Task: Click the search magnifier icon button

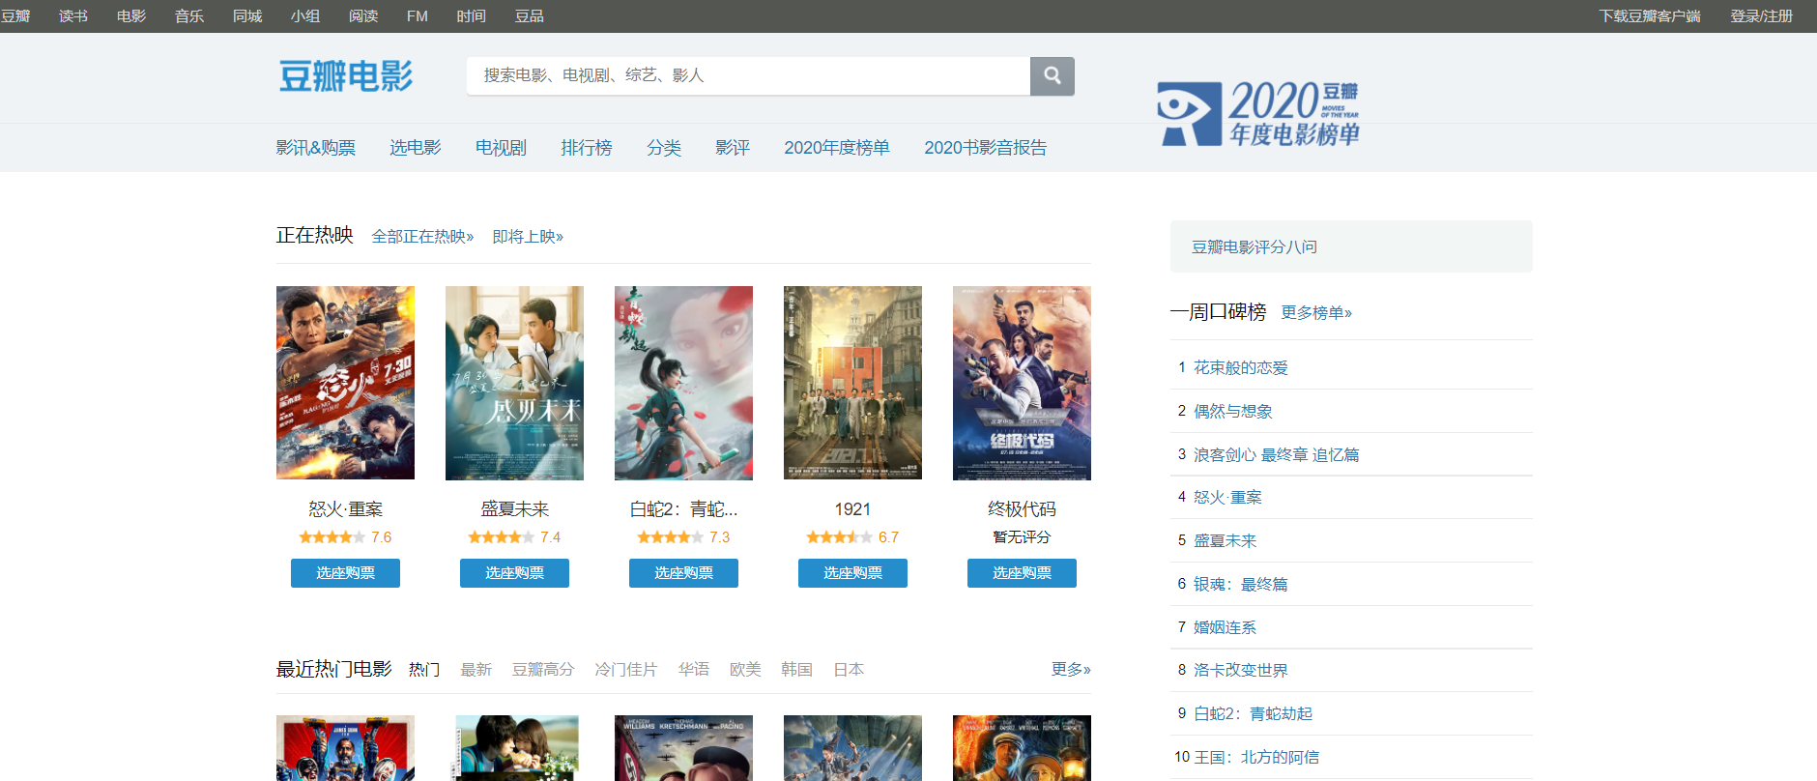Action: pos(1052,75)
